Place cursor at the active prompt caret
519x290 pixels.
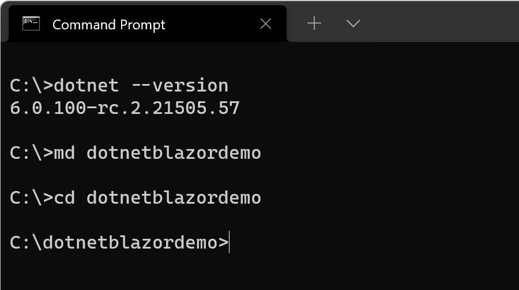point(230,243)
